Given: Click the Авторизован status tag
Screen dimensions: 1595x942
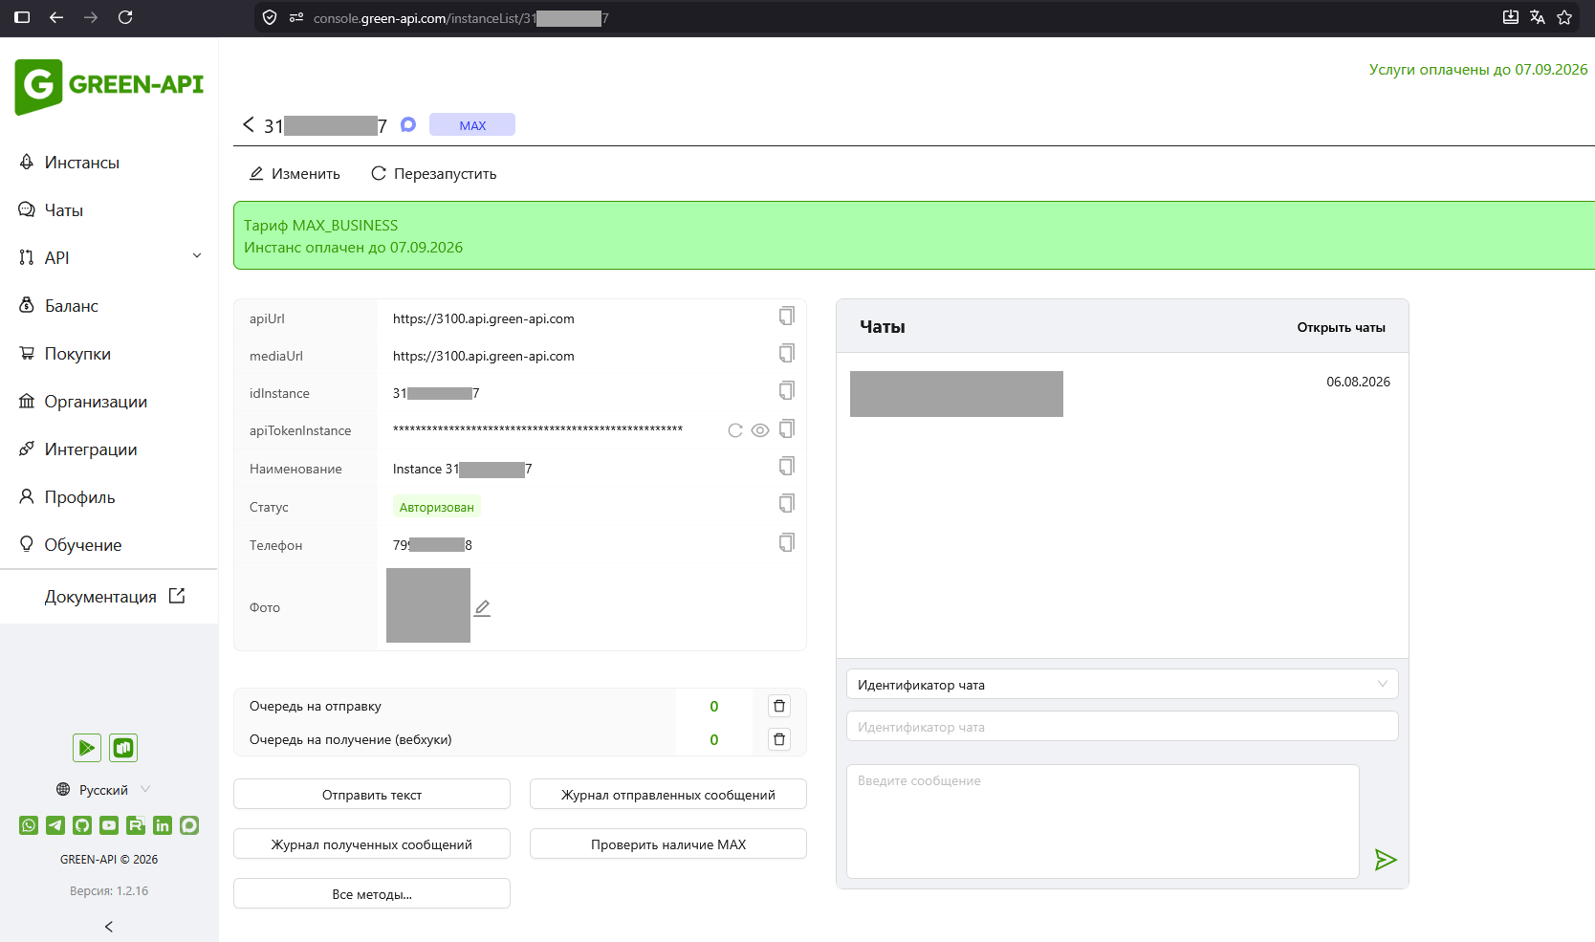Looking at the screenshot, I should click(x=437, y=507).
